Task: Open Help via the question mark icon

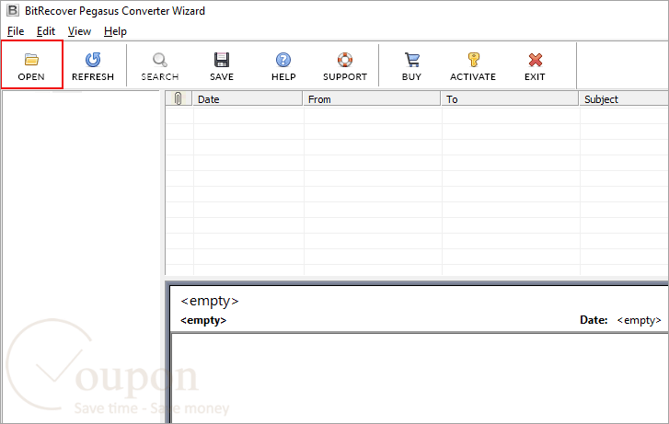Action: [x=283, y=60]
